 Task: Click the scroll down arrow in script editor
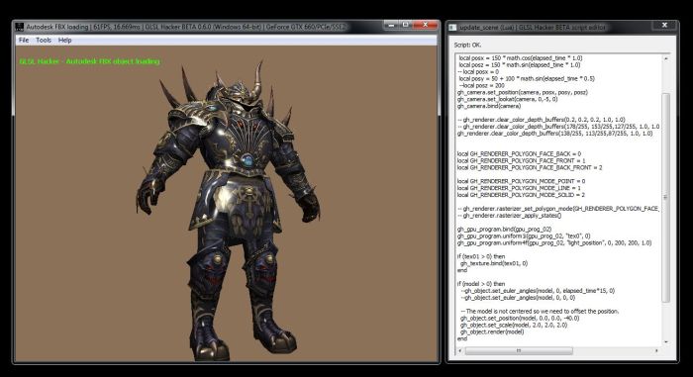tap(665, 342)
